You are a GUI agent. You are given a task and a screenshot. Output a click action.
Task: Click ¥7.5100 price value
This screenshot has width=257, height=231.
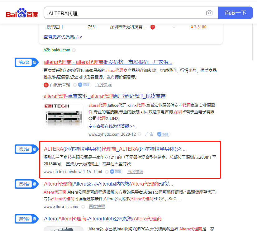(x=198, y=27)
